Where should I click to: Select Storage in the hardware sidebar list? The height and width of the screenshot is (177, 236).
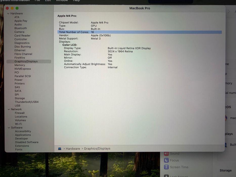pos(20,98)
